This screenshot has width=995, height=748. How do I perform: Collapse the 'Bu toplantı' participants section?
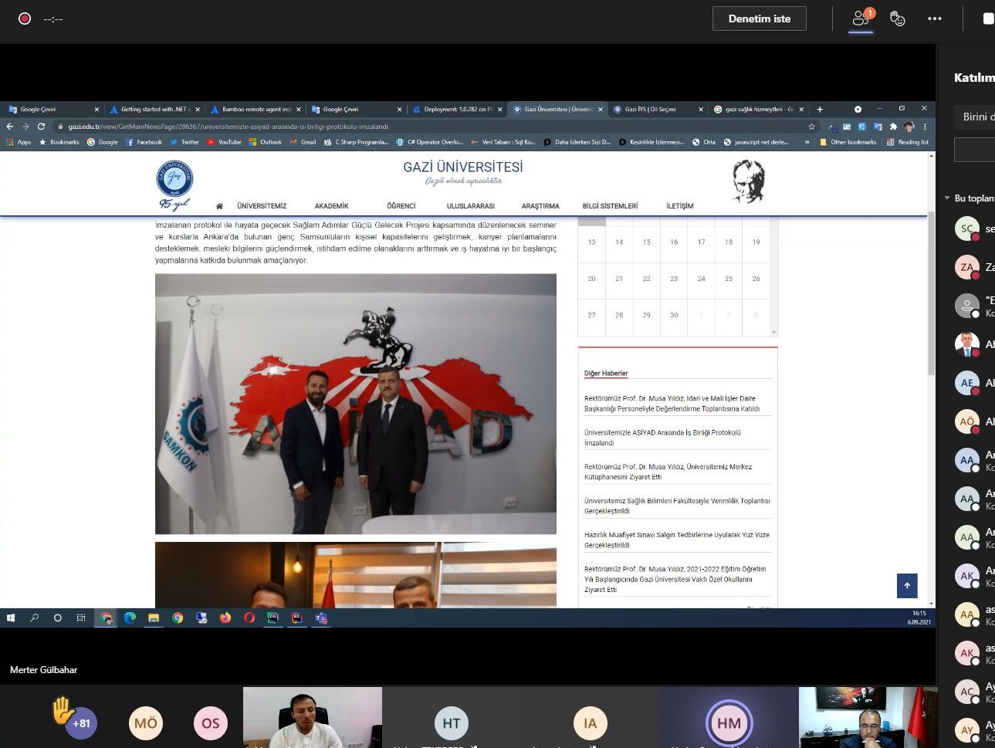[947, 198]
